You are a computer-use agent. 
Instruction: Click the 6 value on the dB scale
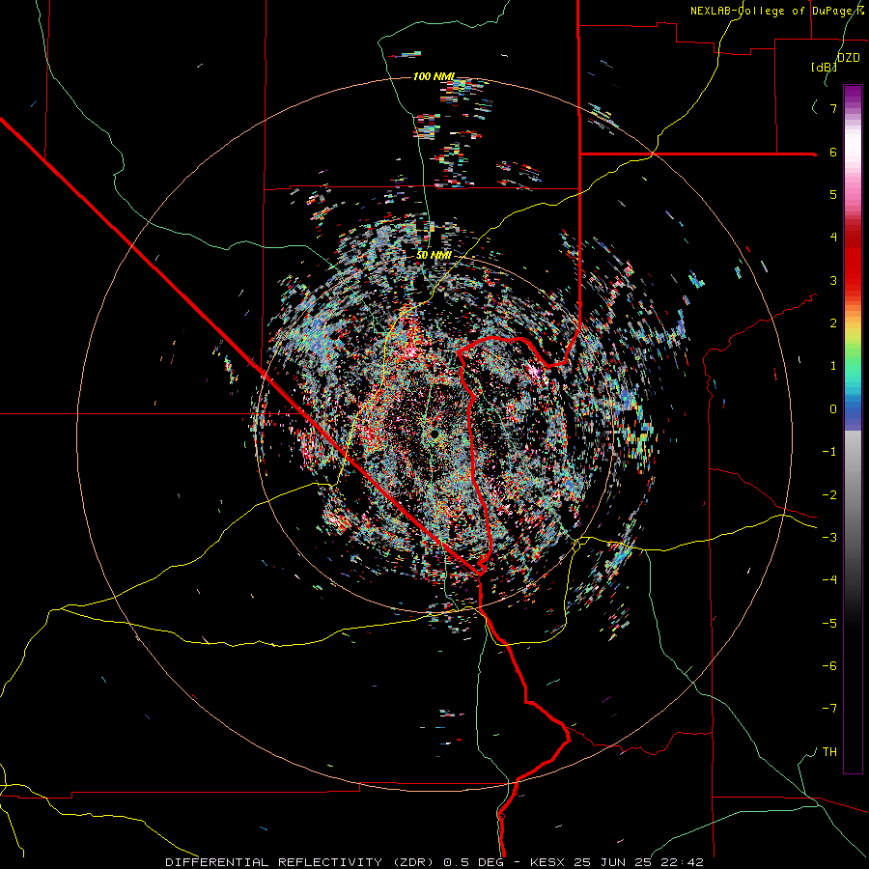833,152
